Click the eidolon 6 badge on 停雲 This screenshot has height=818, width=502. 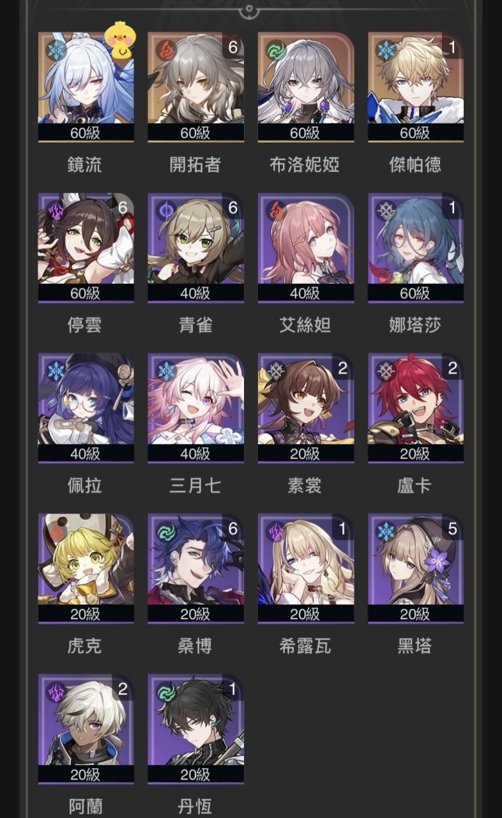(x=123, y=207)
